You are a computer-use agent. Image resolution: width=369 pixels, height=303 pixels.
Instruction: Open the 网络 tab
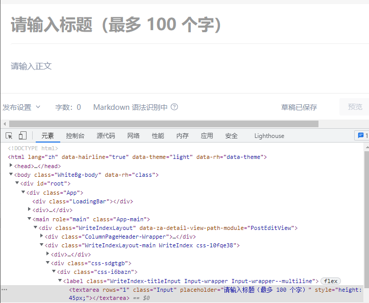pos(133,135)
